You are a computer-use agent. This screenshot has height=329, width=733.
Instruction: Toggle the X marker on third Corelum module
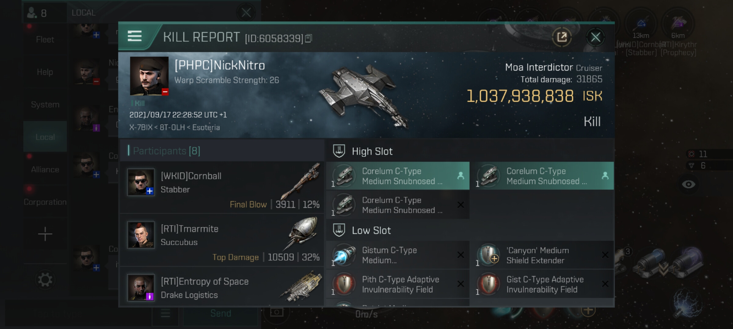[461, 205]
